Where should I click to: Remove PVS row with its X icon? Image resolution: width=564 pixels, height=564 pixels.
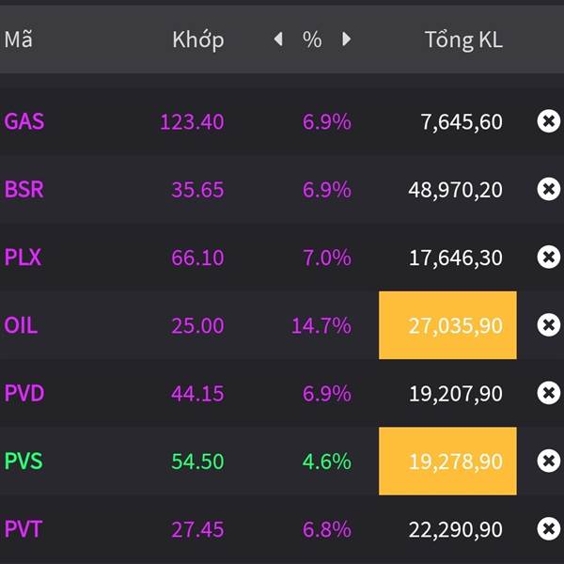[x=548, y=461]
